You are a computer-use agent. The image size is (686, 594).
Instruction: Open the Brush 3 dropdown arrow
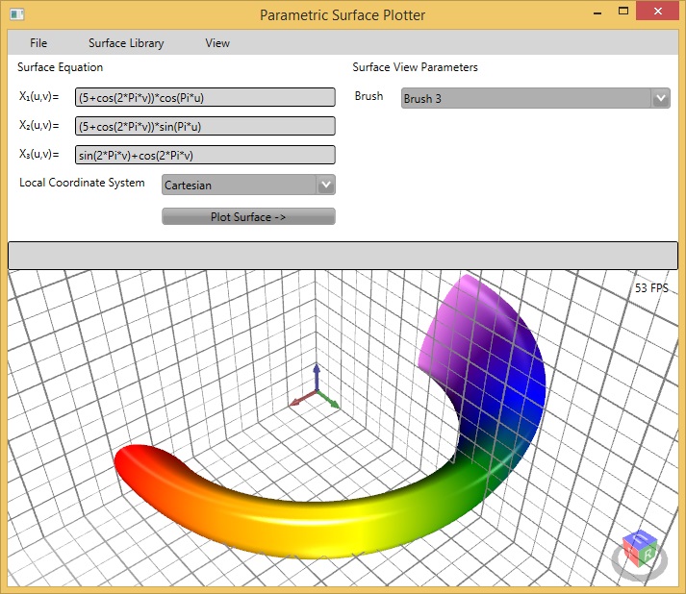(661, 98)
